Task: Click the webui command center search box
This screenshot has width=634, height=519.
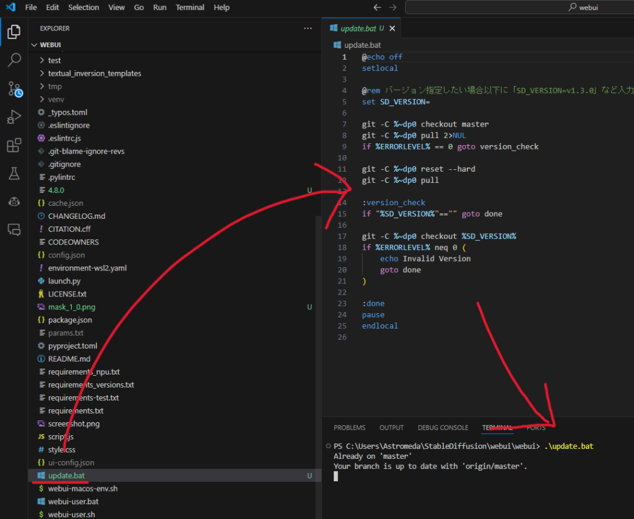Action: point(519,7)
